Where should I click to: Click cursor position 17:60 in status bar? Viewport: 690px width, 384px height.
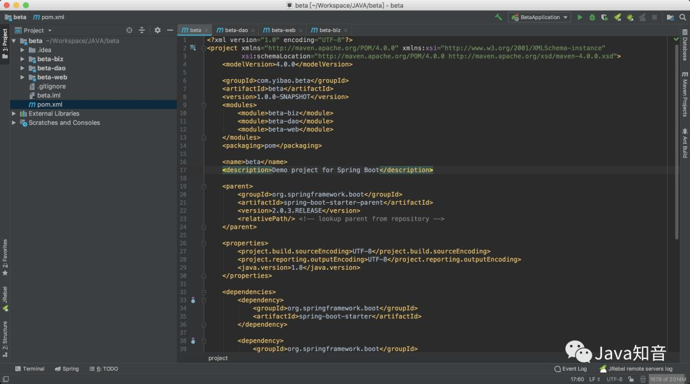577,379
